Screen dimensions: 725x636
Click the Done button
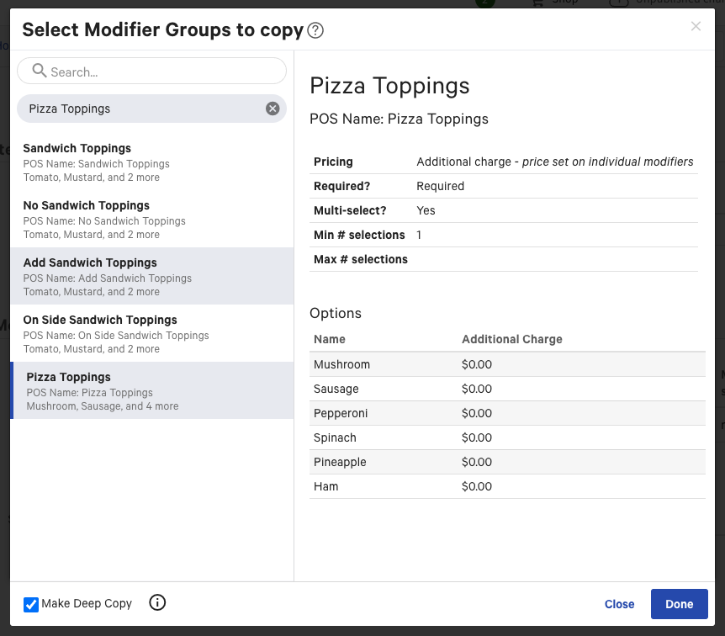point(679,604)
